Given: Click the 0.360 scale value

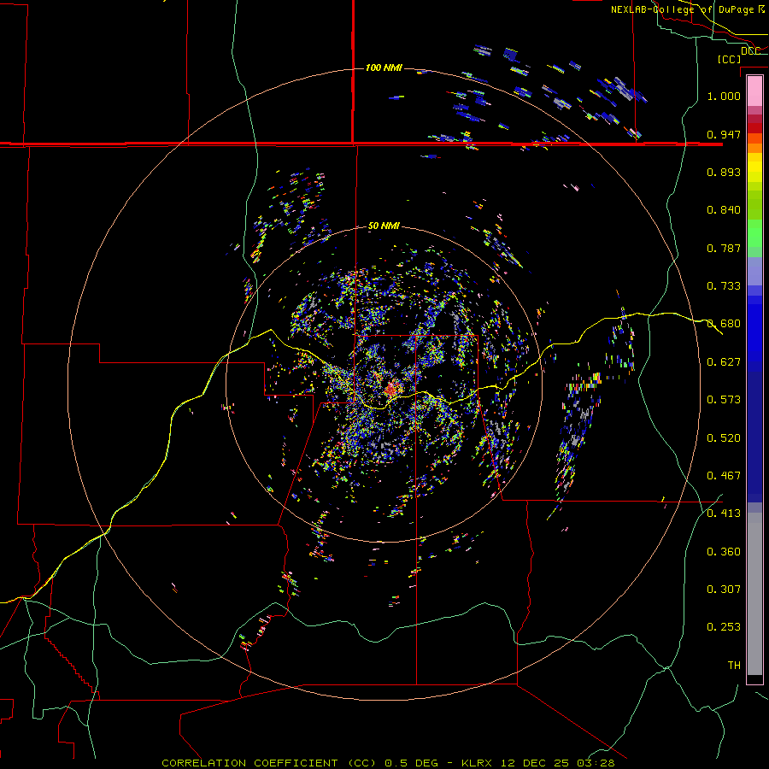Looking at the screenshot, I should (724, 552).
